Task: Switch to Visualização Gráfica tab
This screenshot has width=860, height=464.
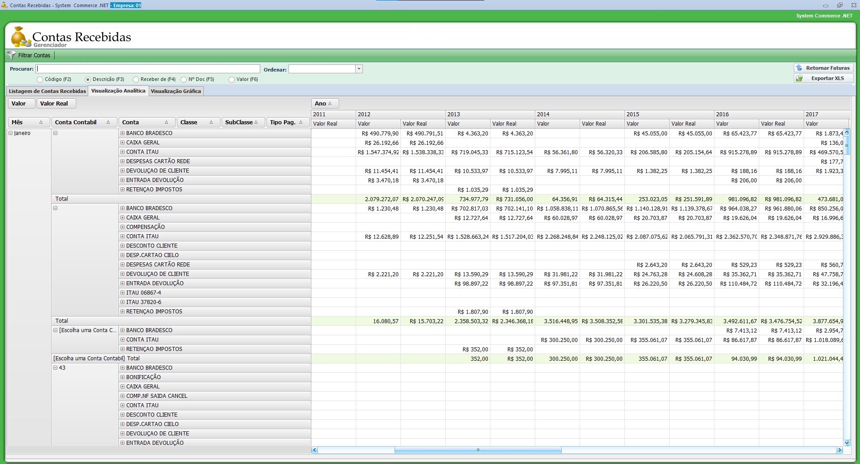Action: click(x=176, y=91)
